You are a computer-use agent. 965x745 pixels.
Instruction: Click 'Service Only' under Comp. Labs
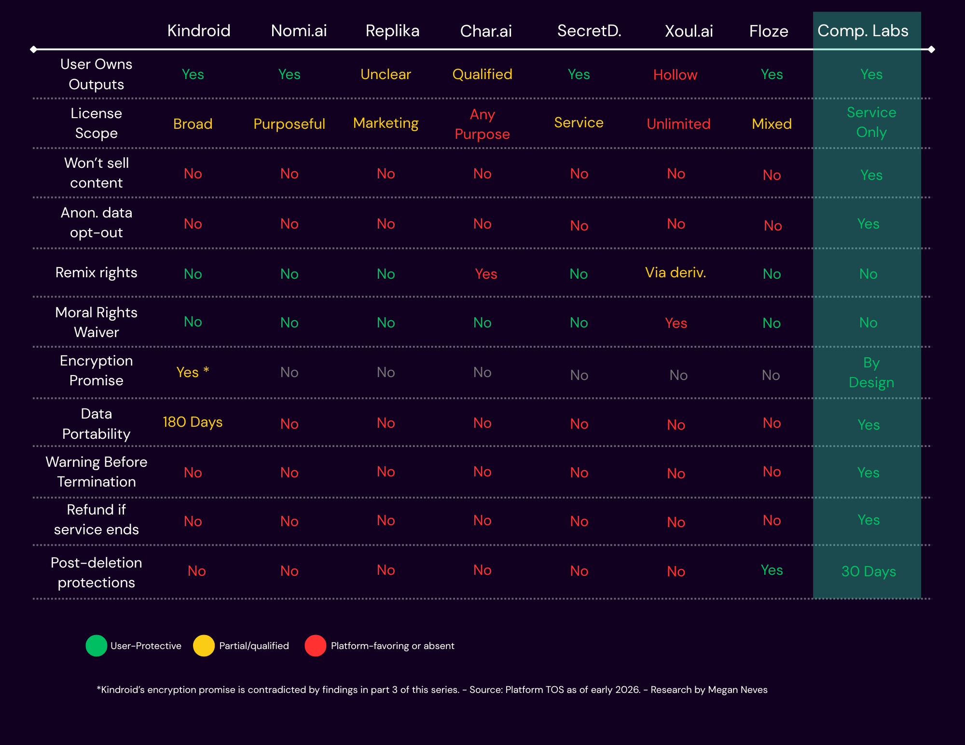coord(871,122)
